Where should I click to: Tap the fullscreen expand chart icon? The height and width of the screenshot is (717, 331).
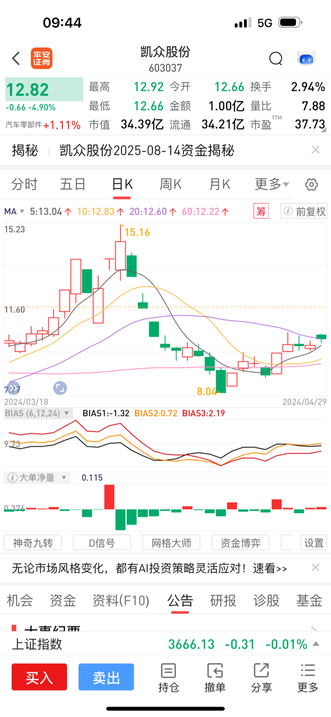60,388
